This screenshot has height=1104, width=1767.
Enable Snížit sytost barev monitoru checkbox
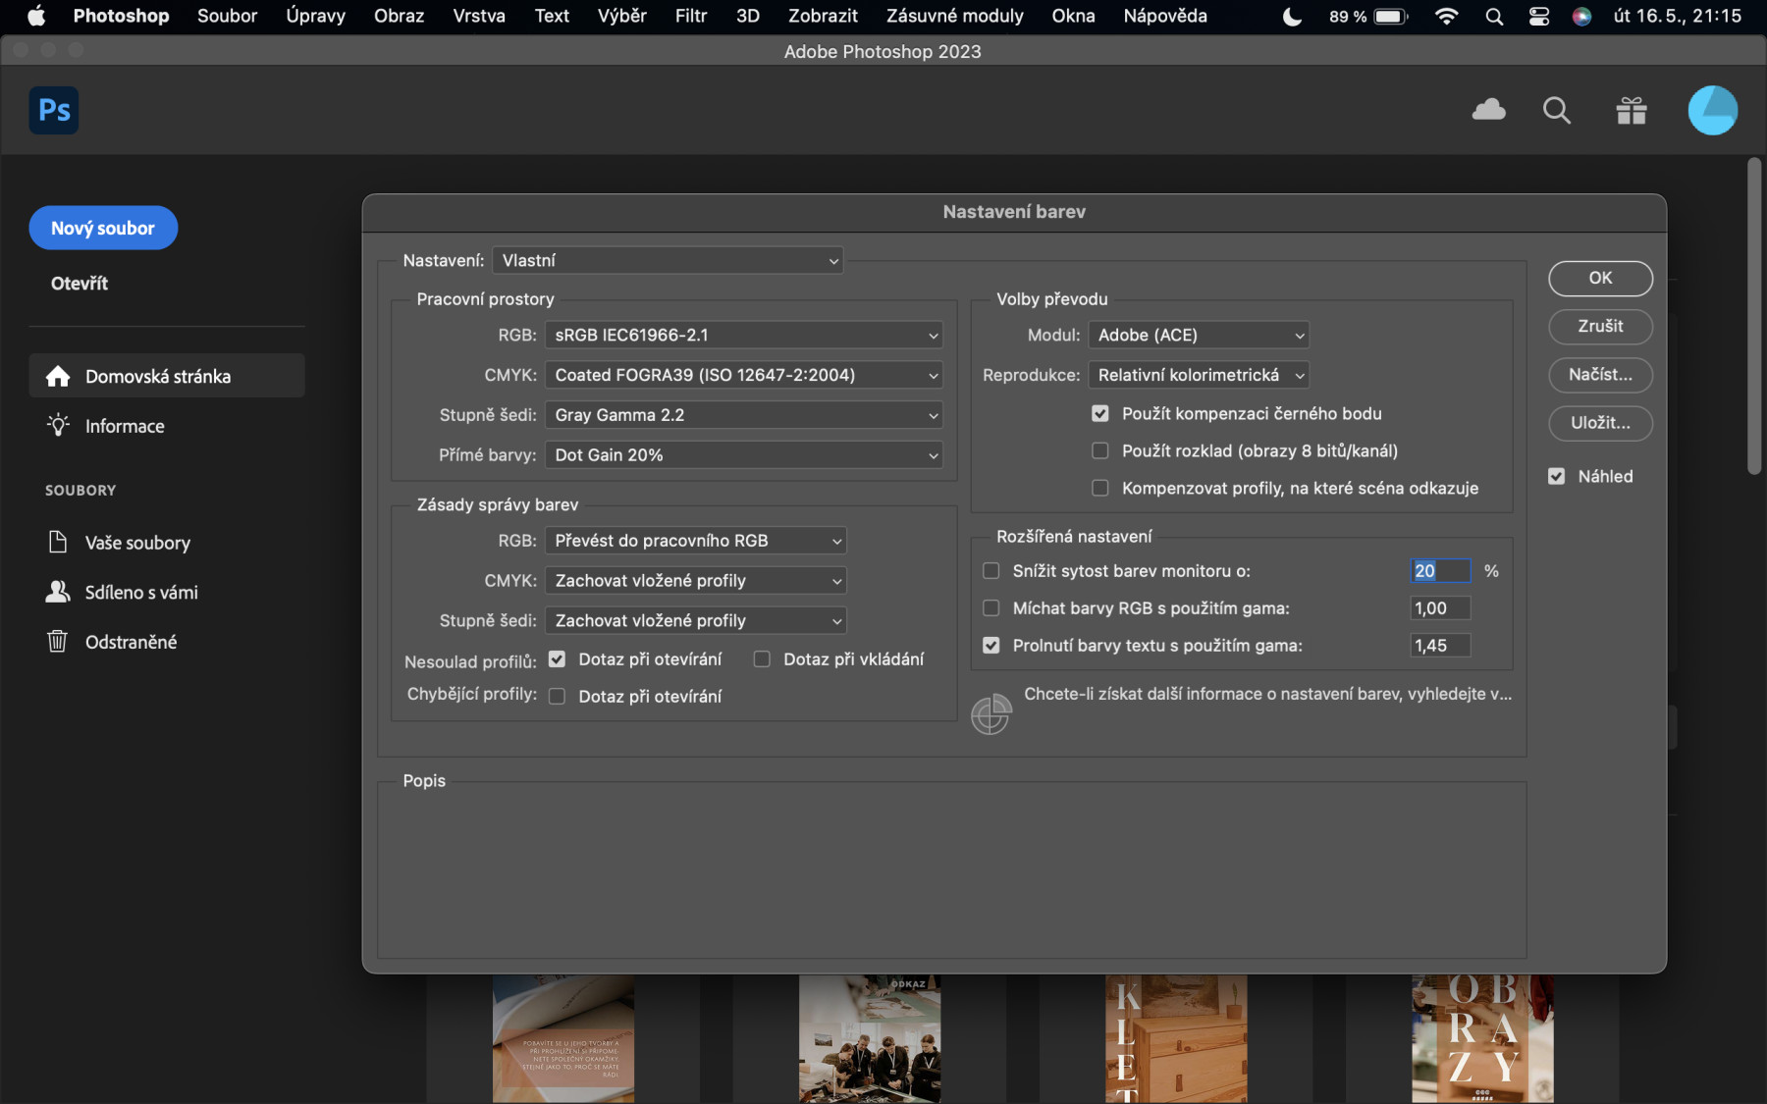point(991,570)
